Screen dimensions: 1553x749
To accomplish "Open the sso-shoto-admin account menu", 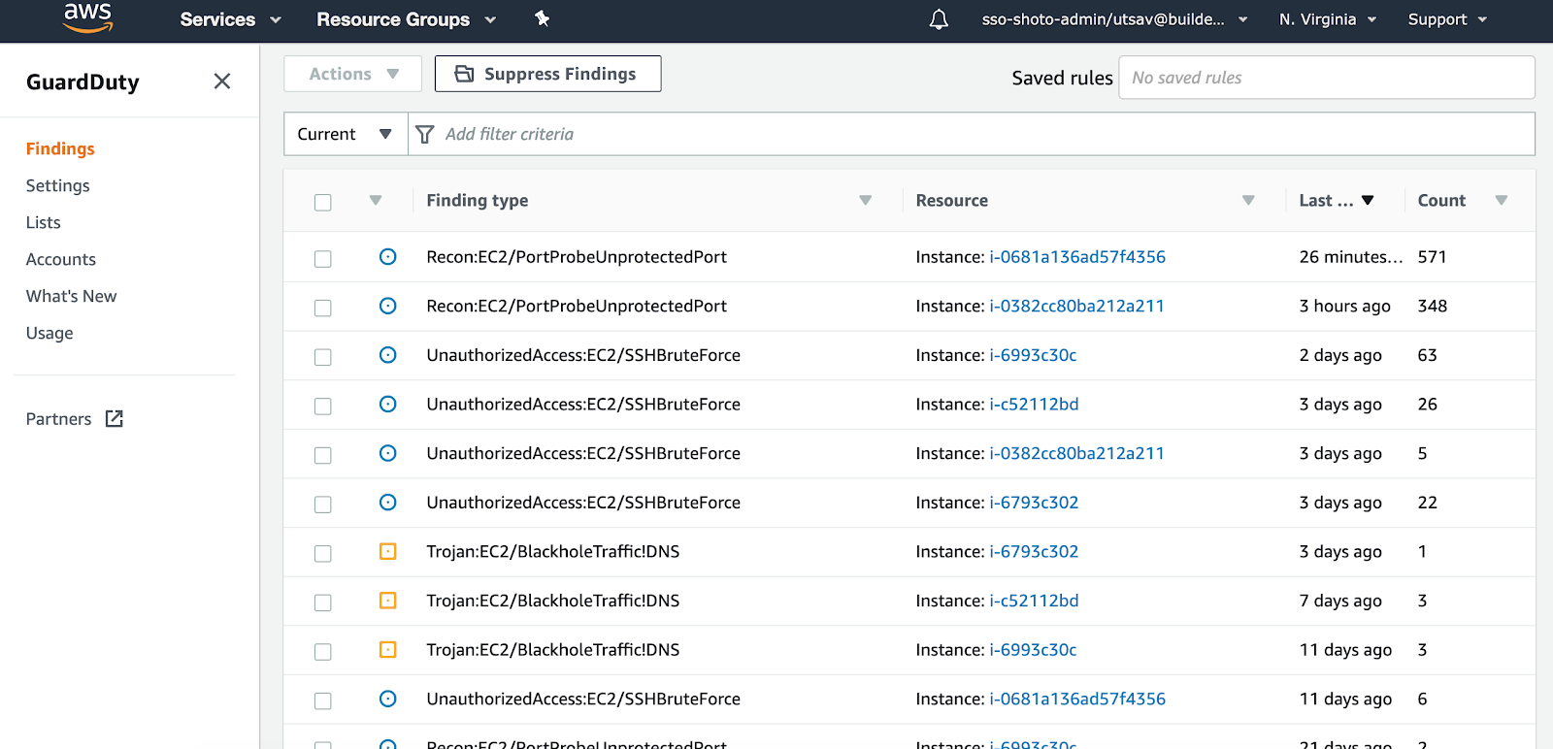I will (1114, 19).
